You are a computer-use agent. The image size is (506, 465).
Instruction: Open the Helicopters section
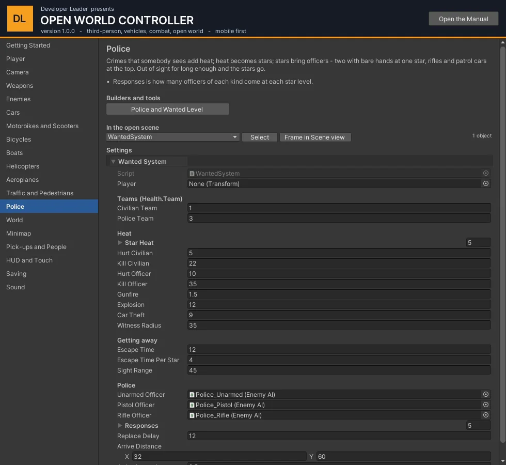coord(49,166)
